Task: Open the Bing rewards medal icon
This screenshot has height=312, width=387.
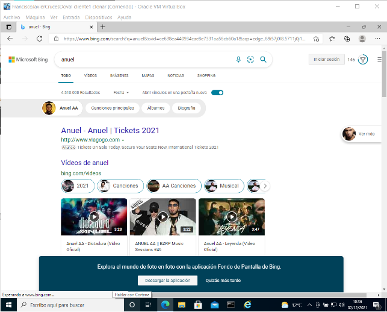Action: [x=363, y=60]
